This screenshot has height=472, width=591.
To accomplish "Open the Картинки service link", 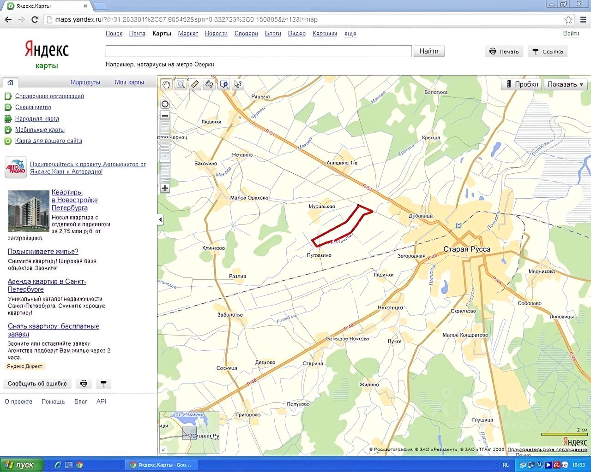I will pyautogui.click(x=325, y=34).
